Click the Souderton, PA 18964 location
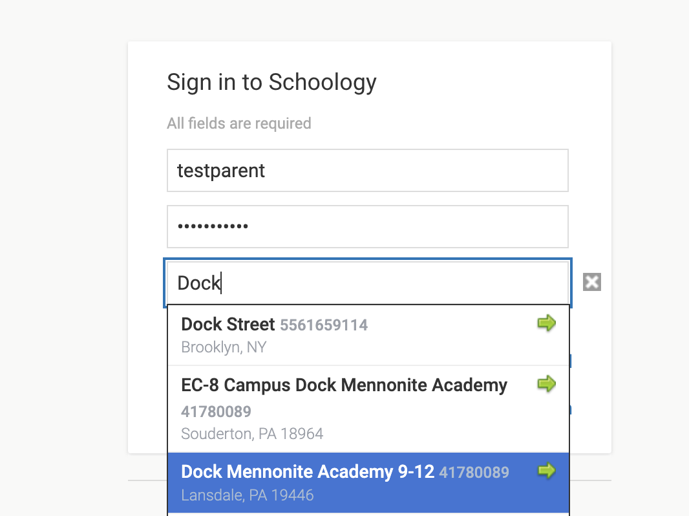 pos(252,433)
